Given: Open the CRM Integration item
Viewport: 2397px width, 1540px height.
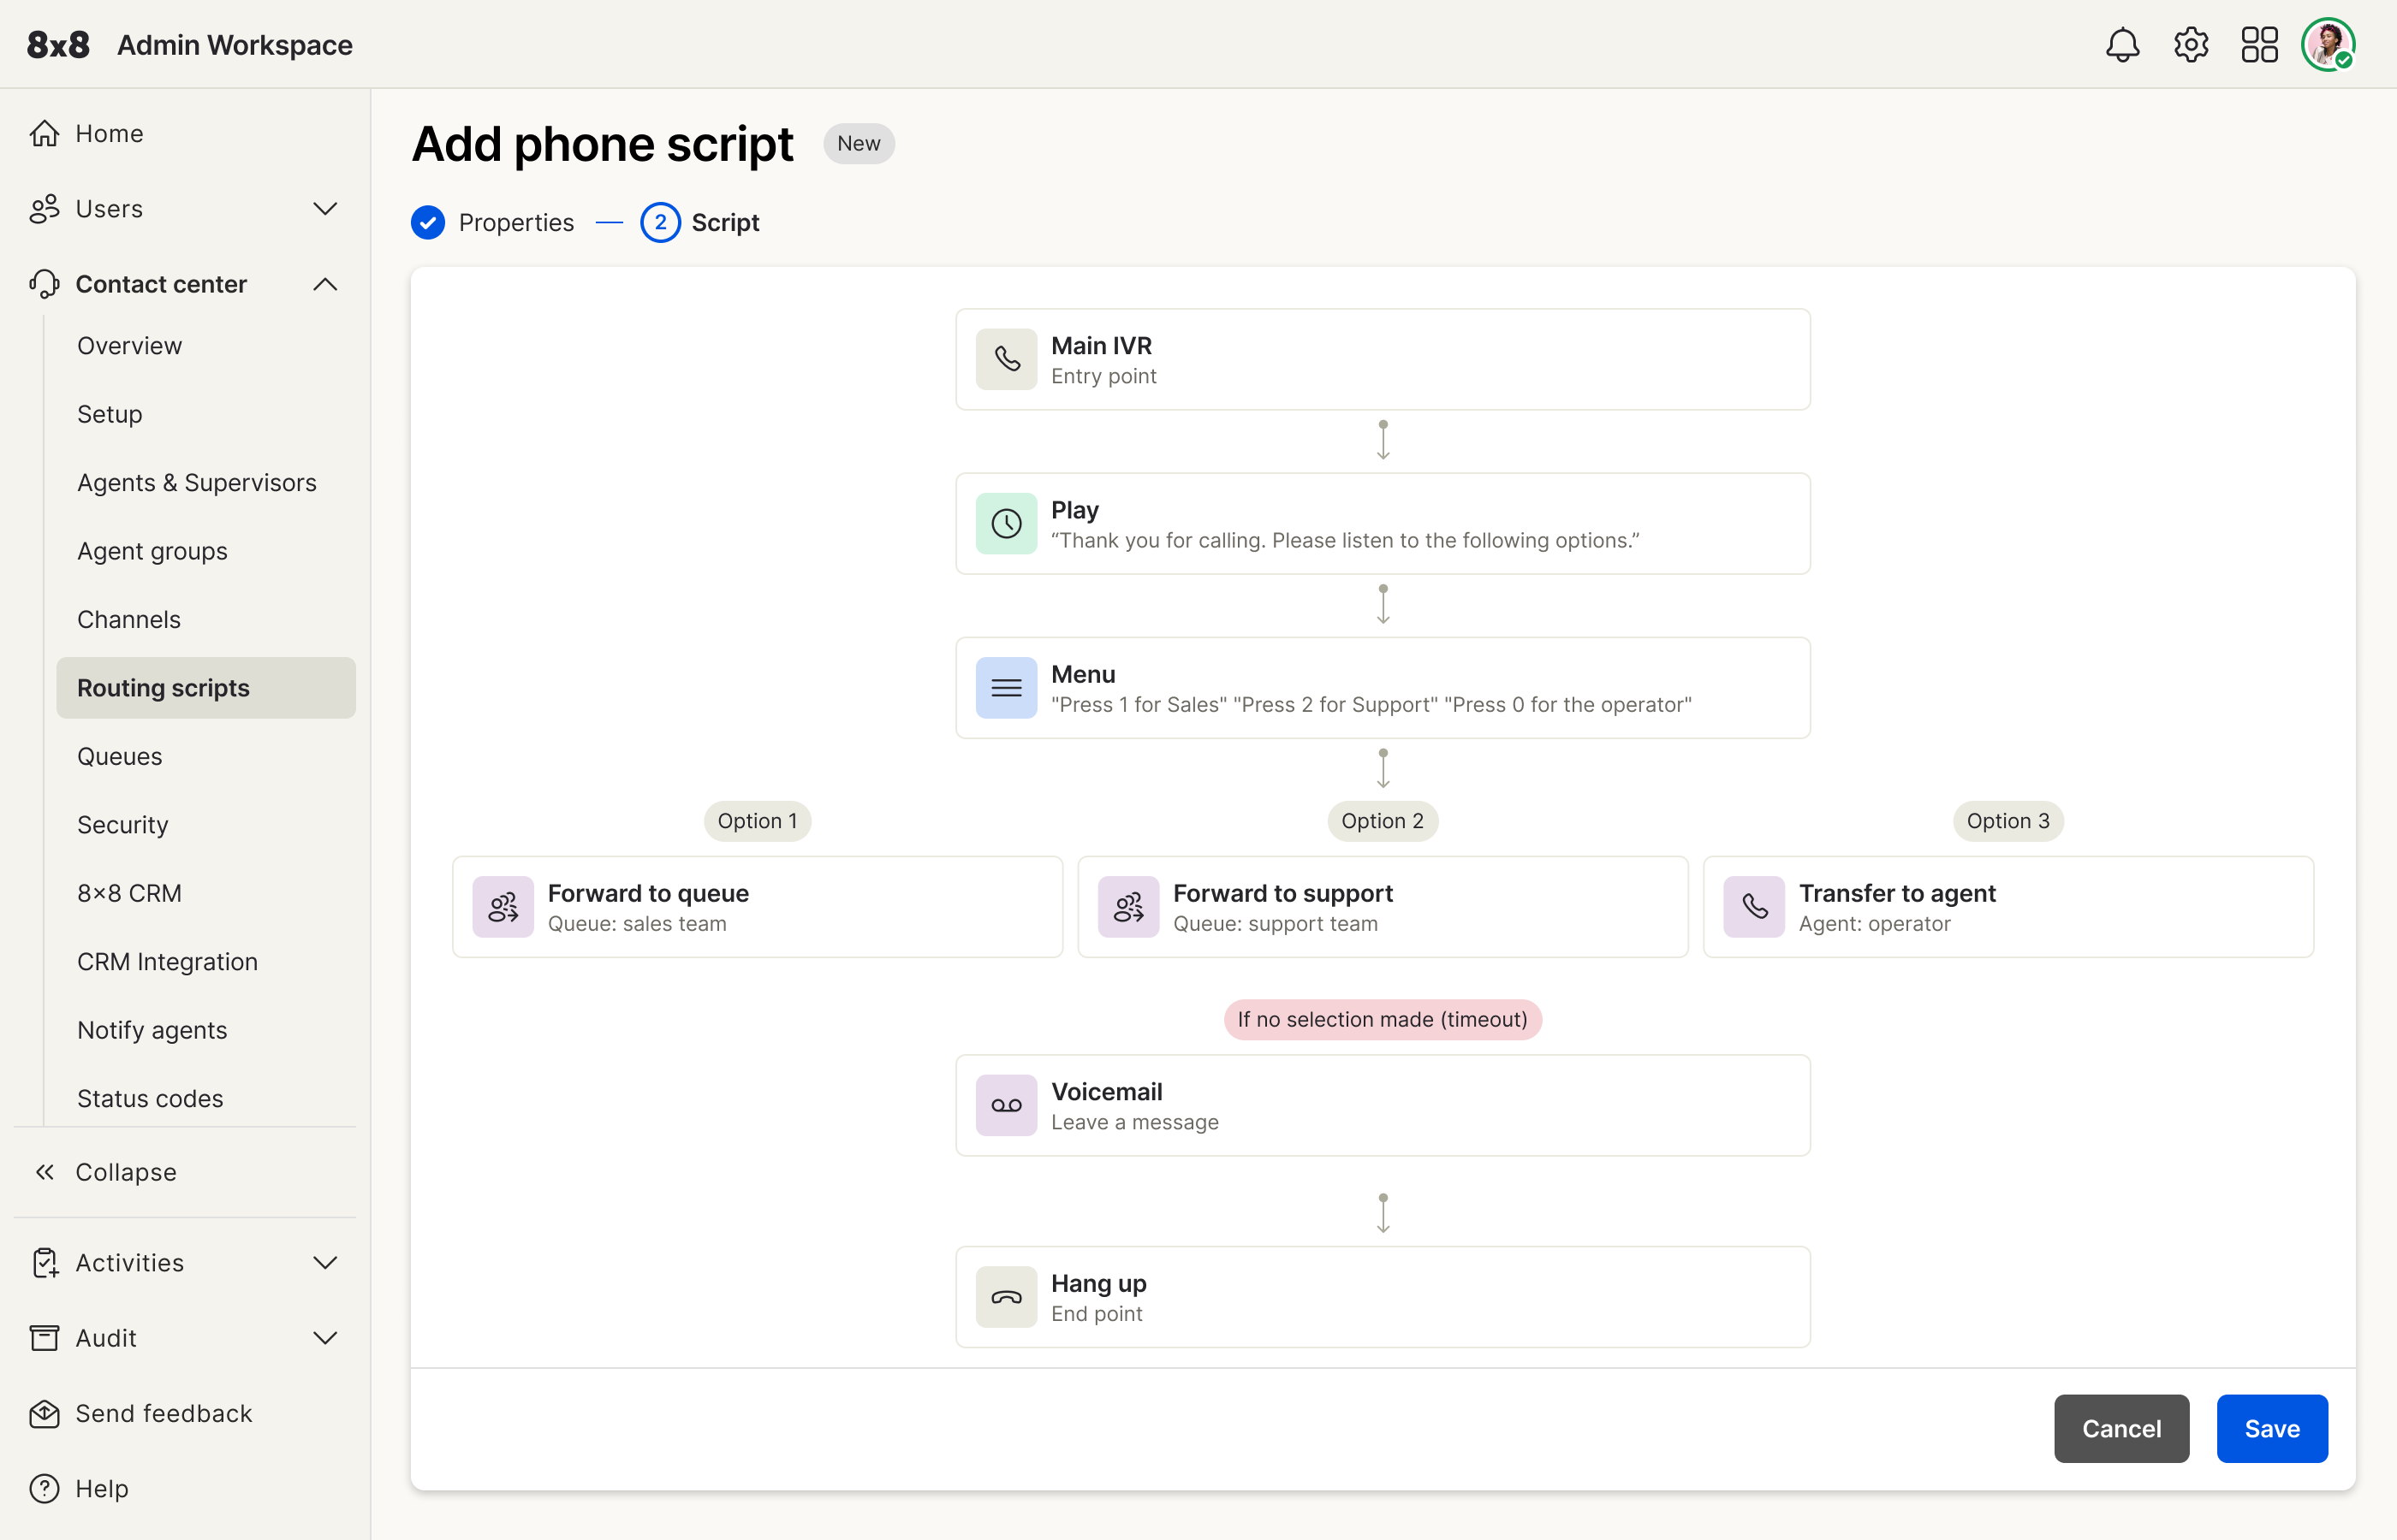Looking at the screenshot, I should [167, 961].
